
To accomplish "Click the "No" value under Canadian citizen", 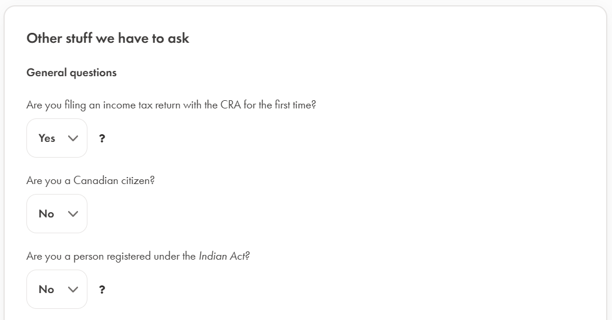I will click(x=46, y=214).
